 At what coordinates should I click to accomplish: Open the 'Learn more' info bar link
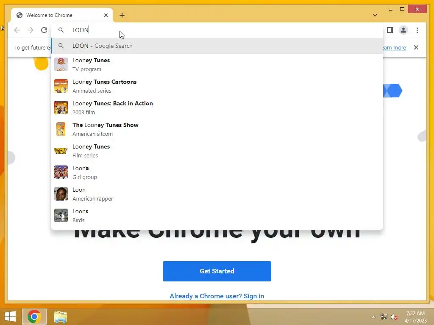point(394,47)
